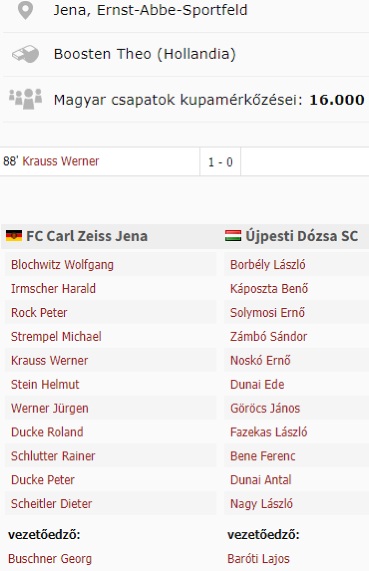Select Káposzta Benő from Újpest lineup
Screen dimensions: 369x571
[x=269, y=289]
